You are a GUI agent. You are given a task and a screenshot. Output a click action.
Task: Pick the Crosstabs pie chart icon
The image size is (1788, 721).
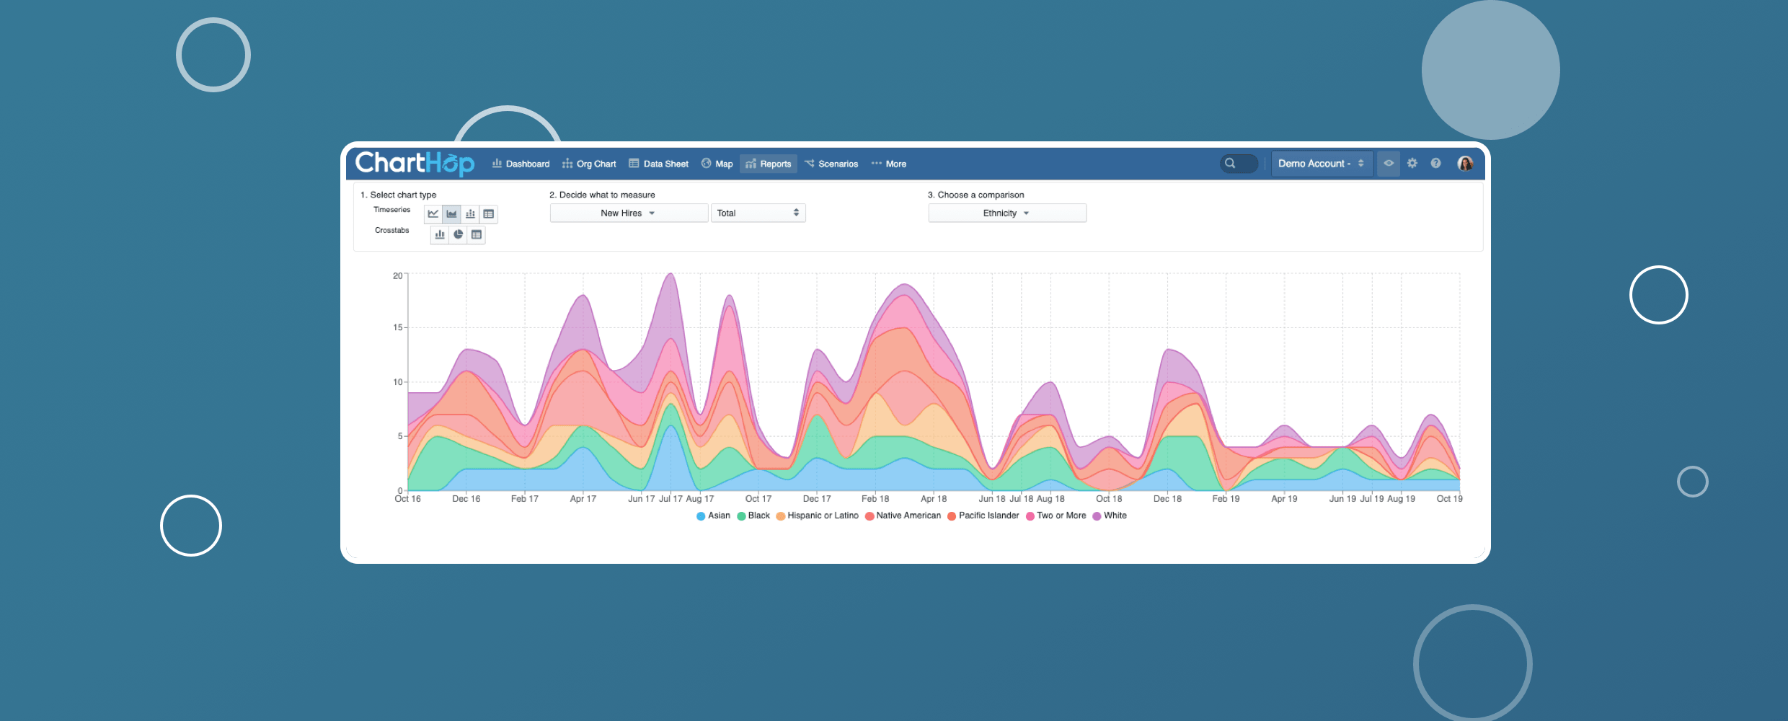click(458, 235)
